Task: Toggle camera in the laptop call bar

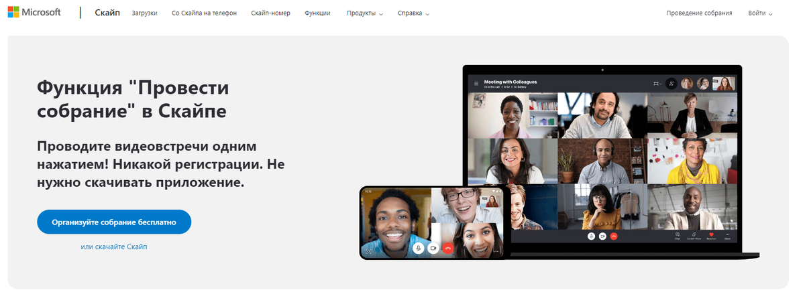Action: click(602, 236)
